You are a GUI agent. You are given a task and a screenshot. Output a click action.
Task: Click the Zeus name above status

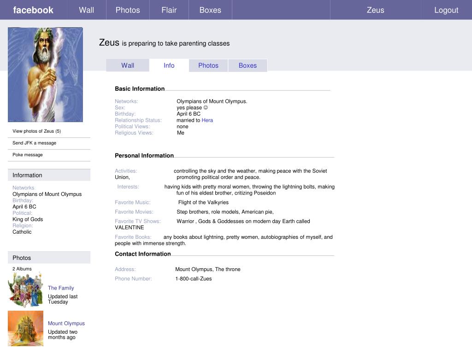click(x=109, y=43)
